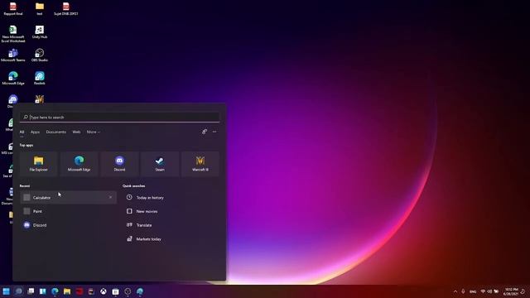Image resolution: width=530 pixels, height=298 pixels.
Task: Open File Explorer from Top apps
Action: tap(39, 164)
